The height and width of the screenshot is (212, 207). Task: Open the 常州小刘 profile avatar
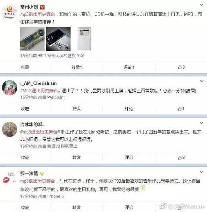pyautogui.click(x=10, y=11)
